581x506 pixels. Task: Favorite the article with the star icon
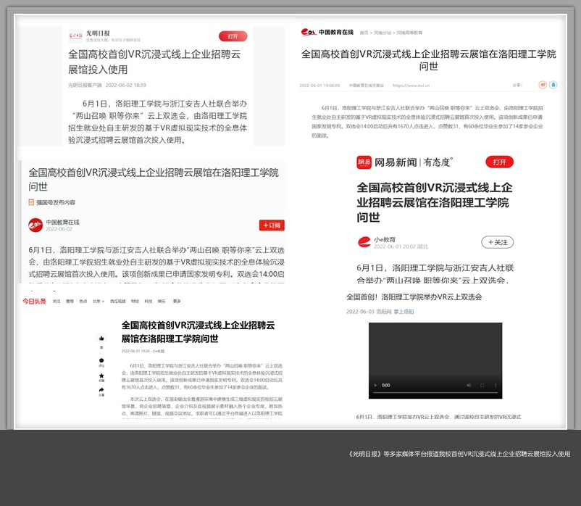tap(101, 376)
